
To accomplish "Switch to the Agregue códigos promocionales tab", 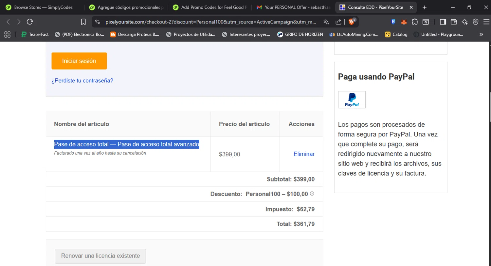I will (126, 7).
